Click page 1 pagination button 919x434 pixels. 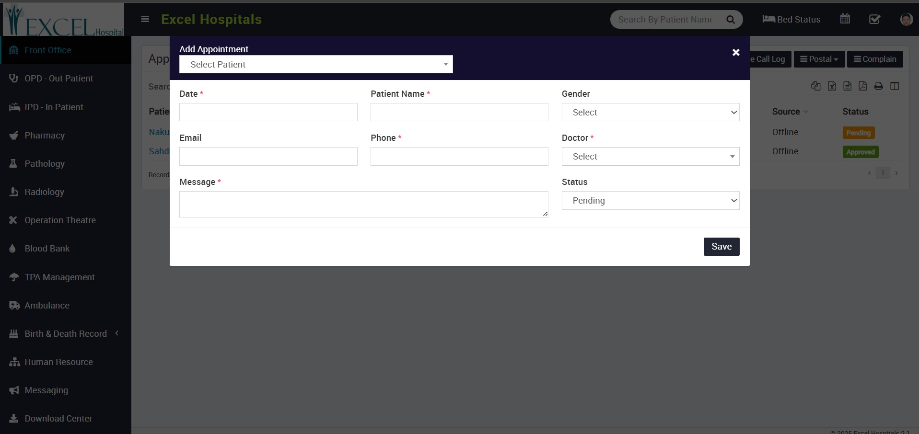(x=883, y=173)
